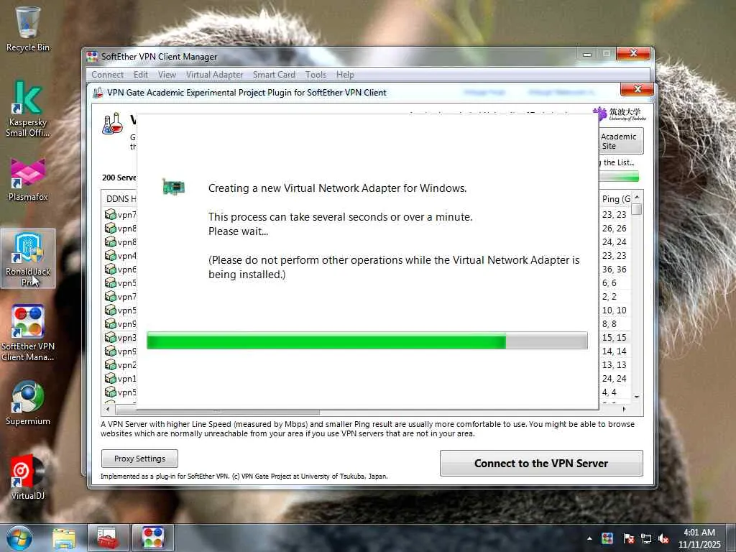Open the Recycle Bin desktop icon
The width and height of the screenshot is (736, 552).
click(x=28, y=29)
